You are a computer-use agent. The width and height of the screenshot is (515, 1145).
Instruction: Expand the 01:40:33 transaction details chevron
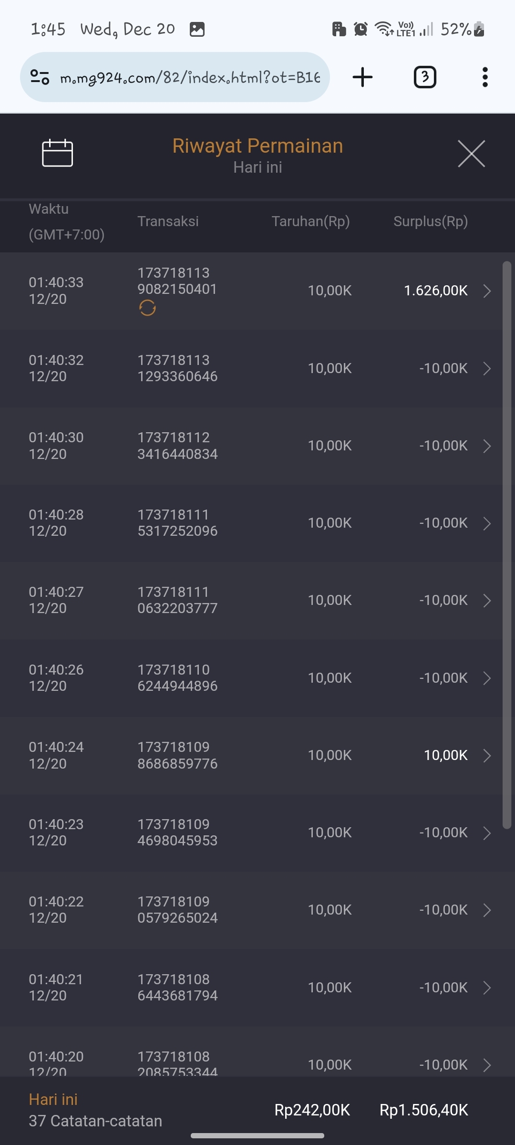click(487, 291)
